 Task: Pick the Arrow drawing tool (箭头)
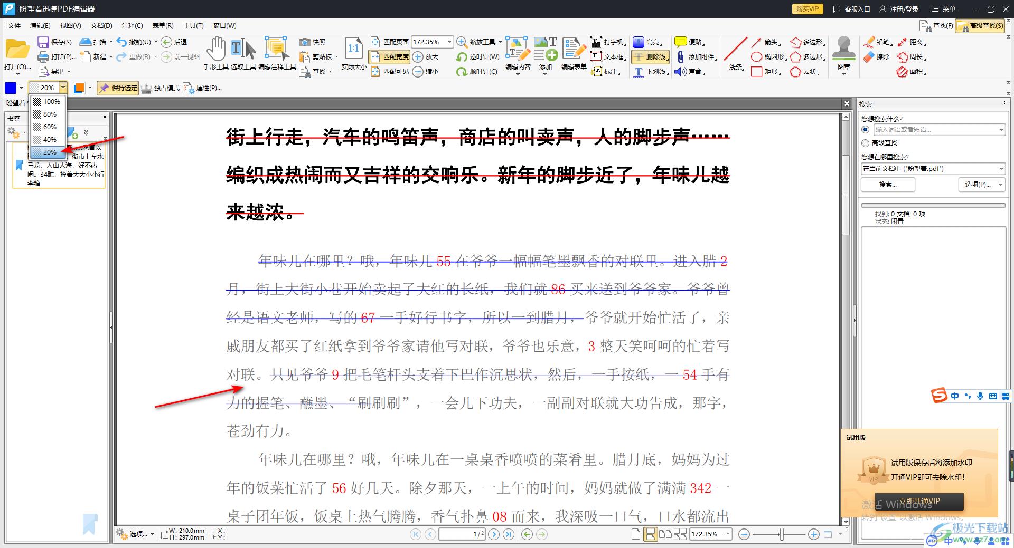click(x=766, y=42)
